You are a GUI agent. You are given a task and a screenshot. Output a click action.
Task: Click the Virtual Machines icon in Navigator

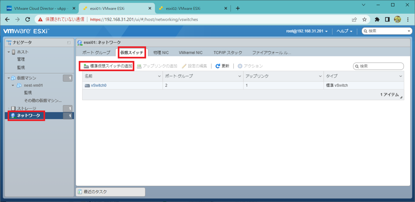coord(13,78)
